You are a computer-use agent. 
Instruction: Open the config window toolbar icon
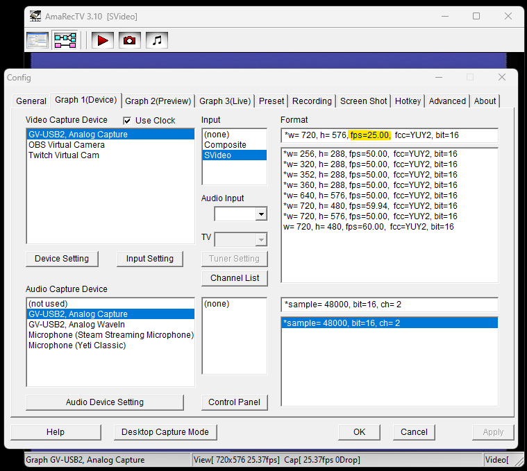pos(37,40)
